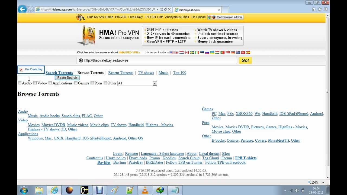Viewport: 347px width, 195px height.
Task: Check the Audio checkbox
Action: pos(20,83)
